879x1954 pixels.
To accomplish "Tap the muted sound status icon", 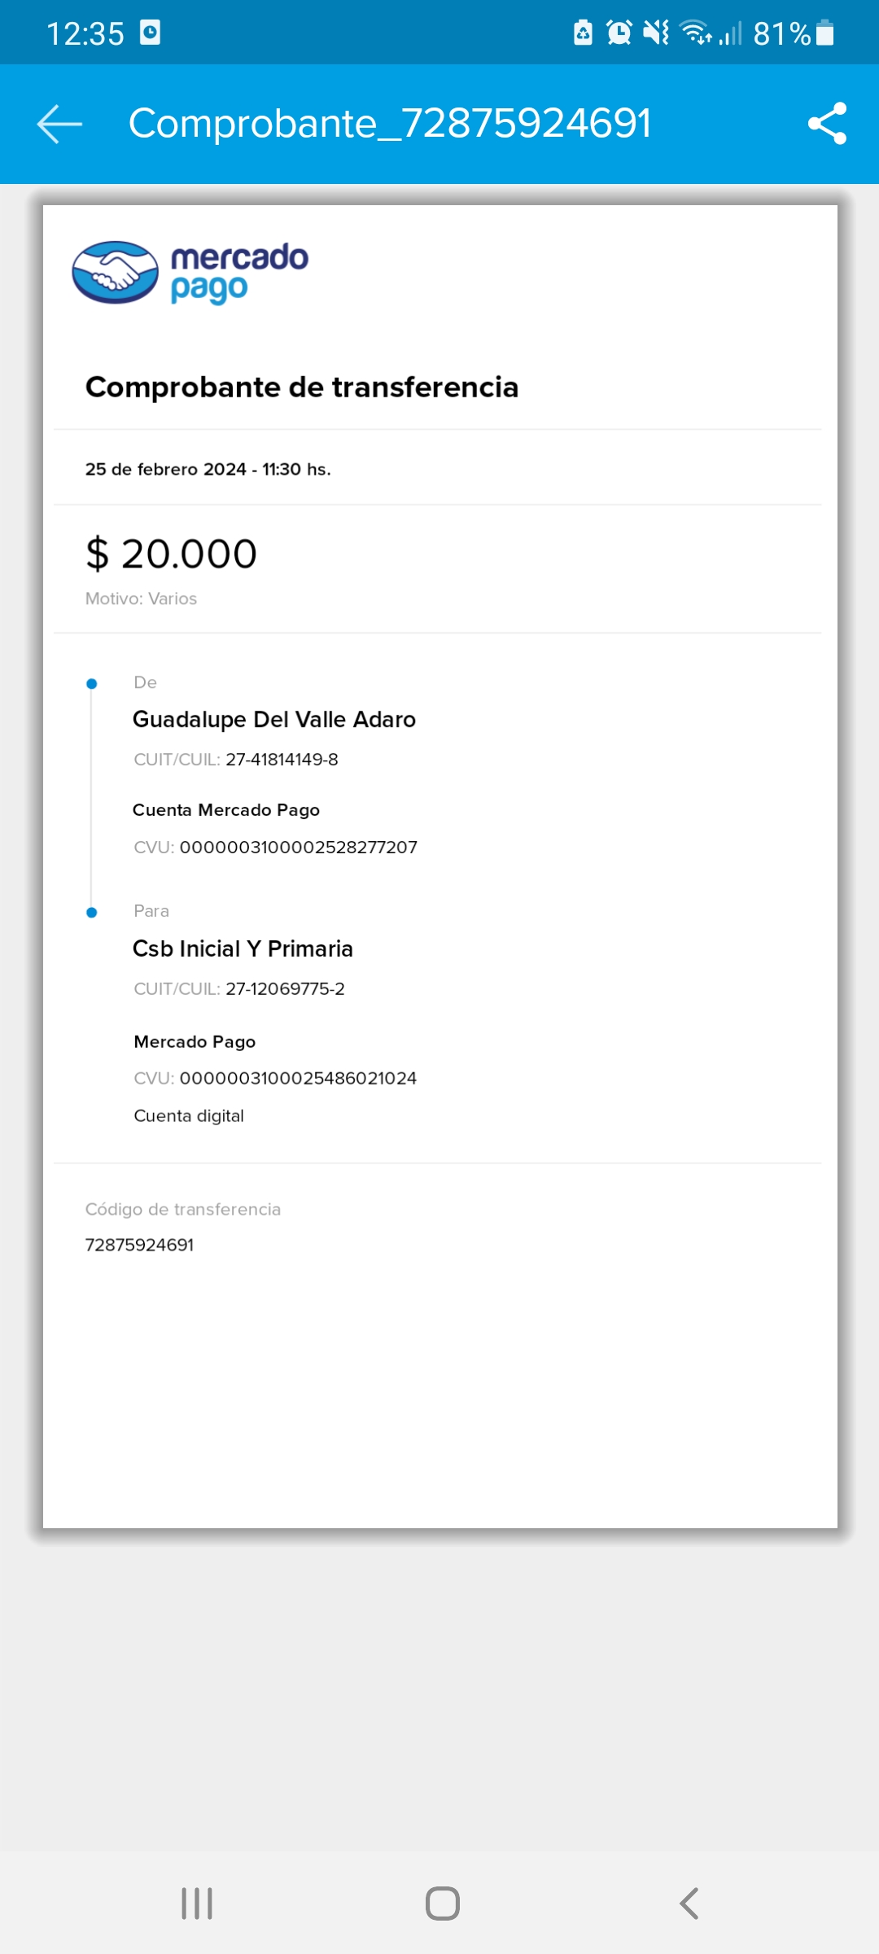I will pyautogui.click(x=655, y=33).
